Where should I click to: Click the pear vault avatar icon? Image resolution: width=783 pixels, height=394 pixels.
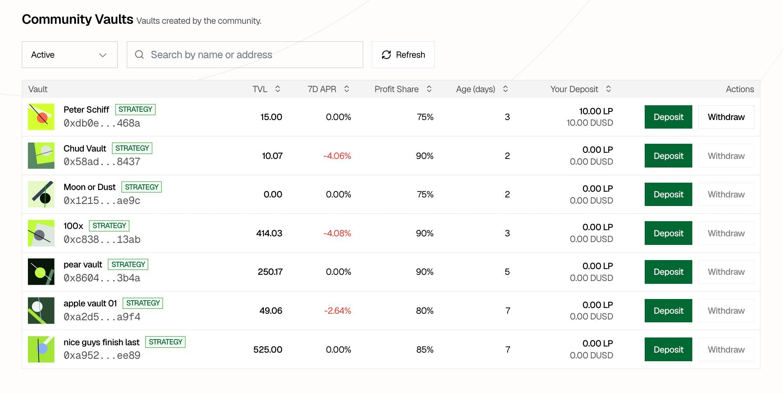[x=41, y=272]
